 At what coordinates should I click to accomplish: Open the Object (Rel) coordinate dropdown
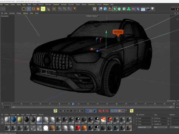pos(144,127)
